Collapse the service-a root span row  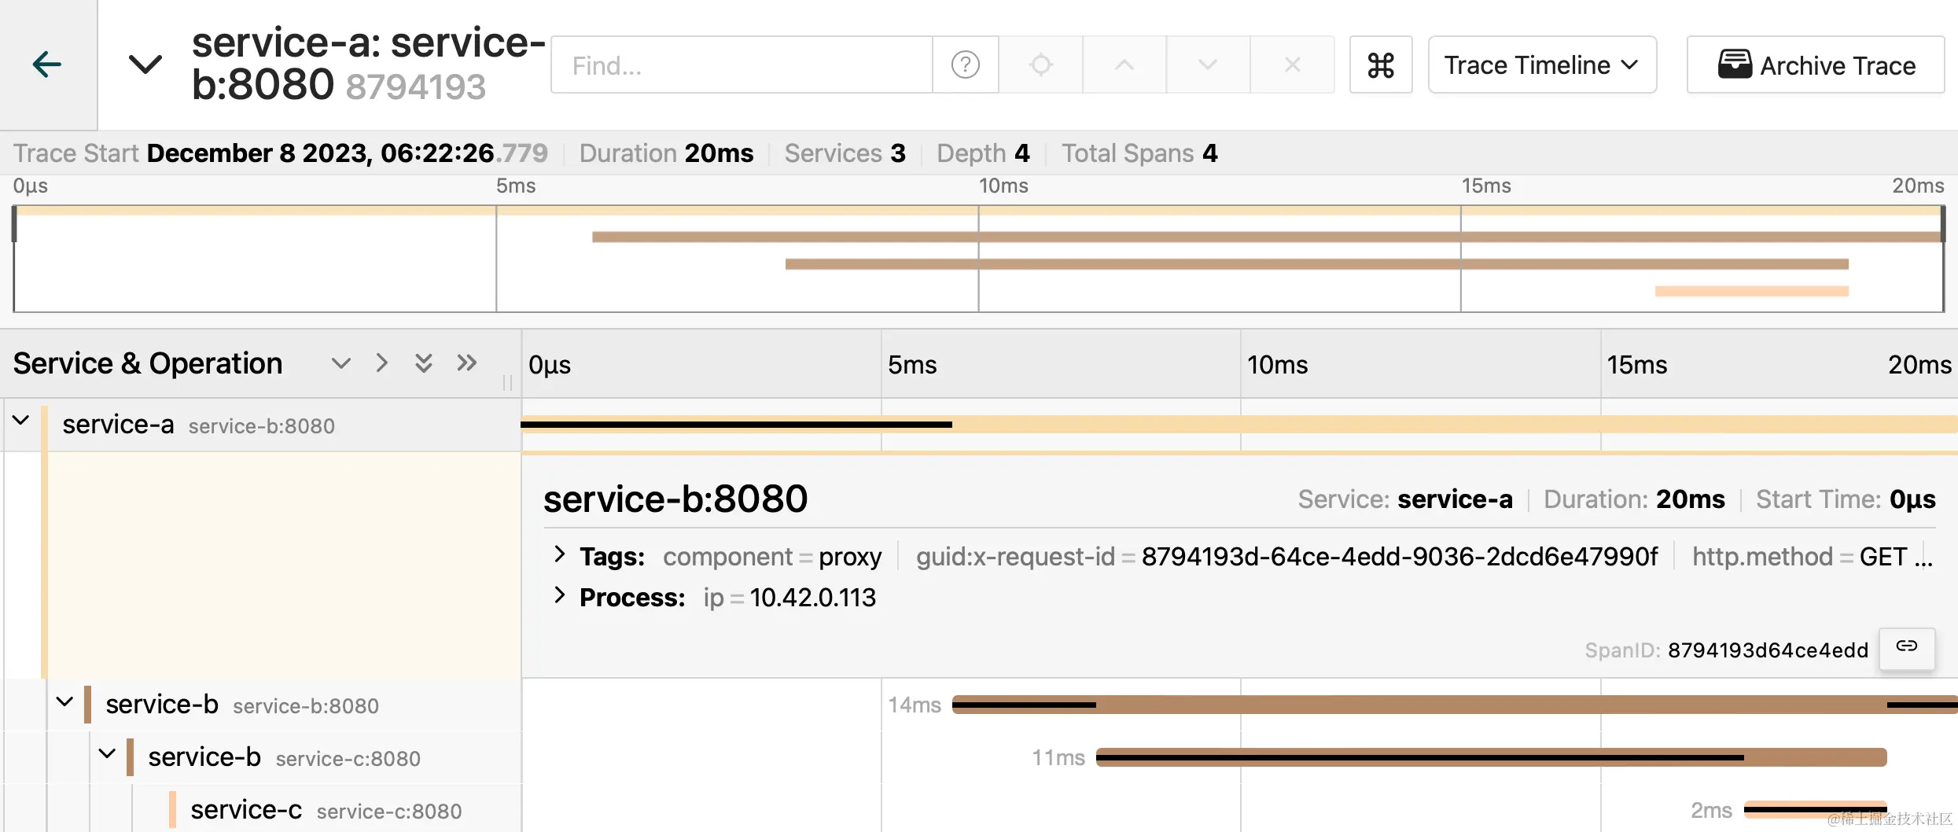21,421
